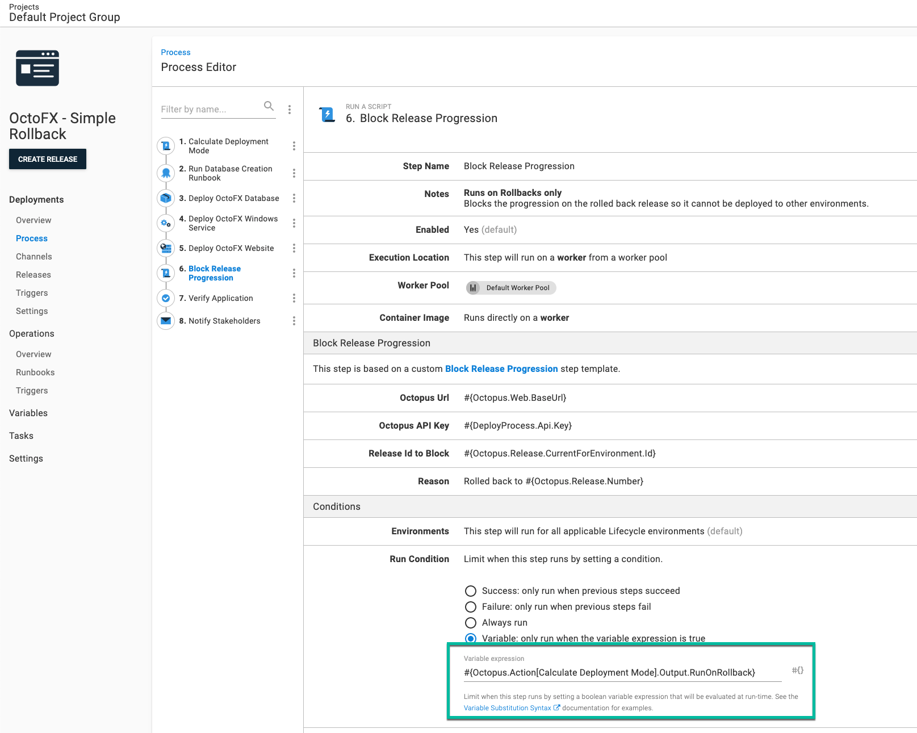
Task: Choose the Always run radio button
Action: click(x=471, y=623)
